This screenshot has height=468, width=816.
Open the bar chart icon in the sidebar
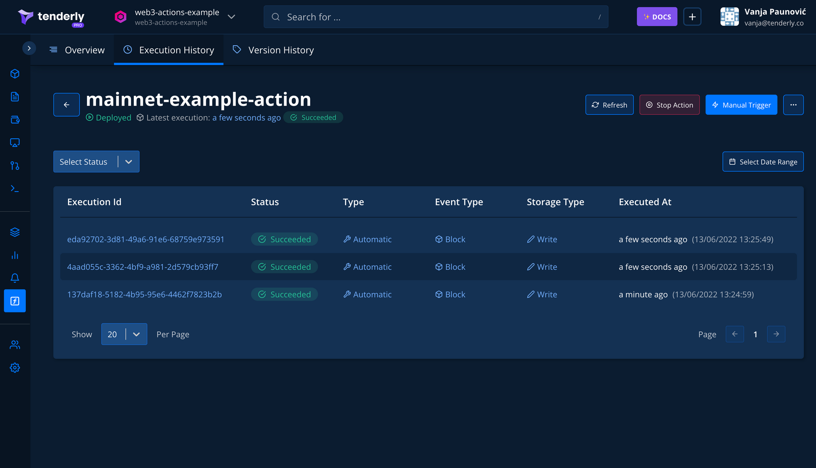click(x=15, y=255)
